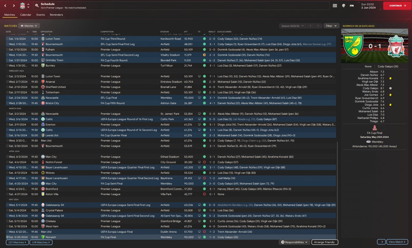Select the radio button for the Aston Villa row

7,194
